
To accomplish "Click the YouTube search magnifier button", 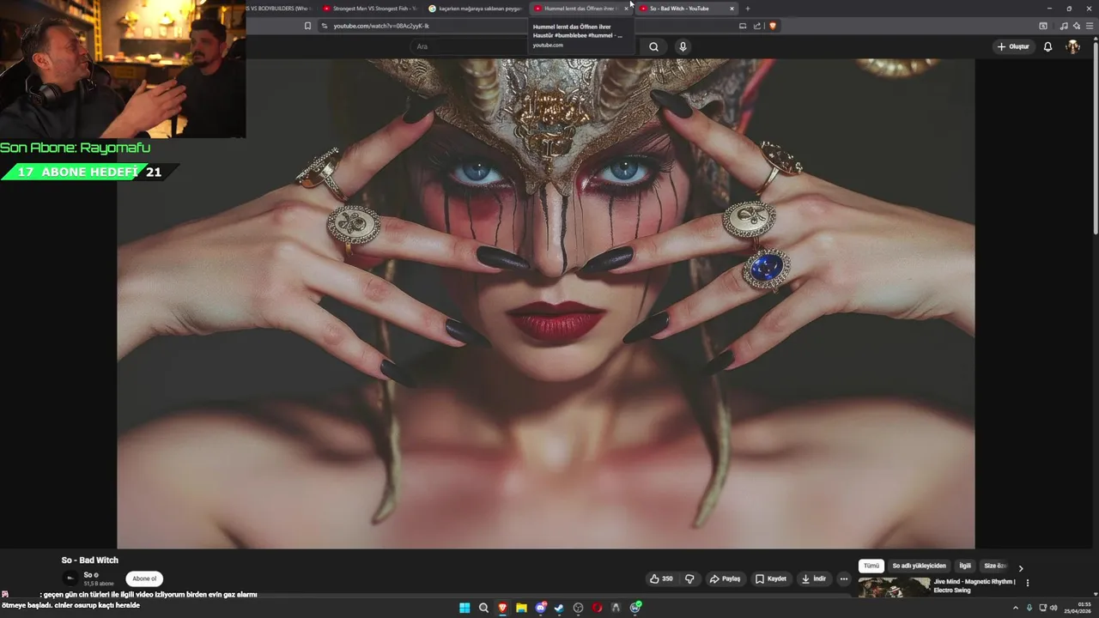I will click(x=653, y=46).
